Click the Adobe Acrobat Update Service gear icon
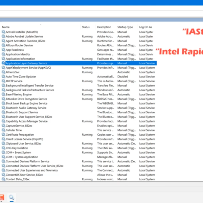 click(x=3, y=36)
